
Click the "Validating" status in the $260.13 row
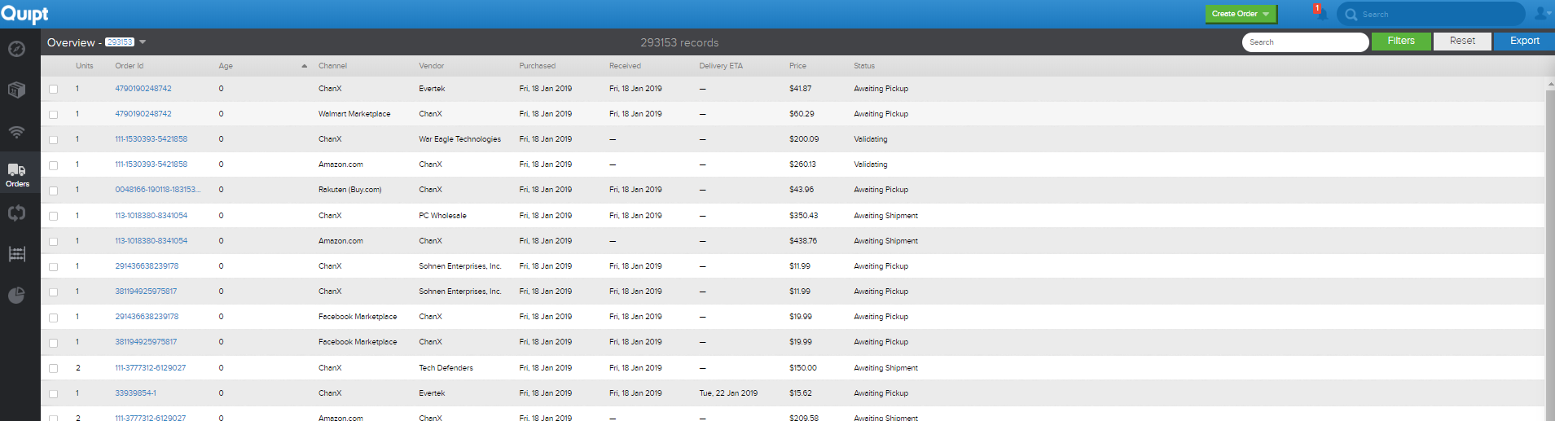[870, 164]
